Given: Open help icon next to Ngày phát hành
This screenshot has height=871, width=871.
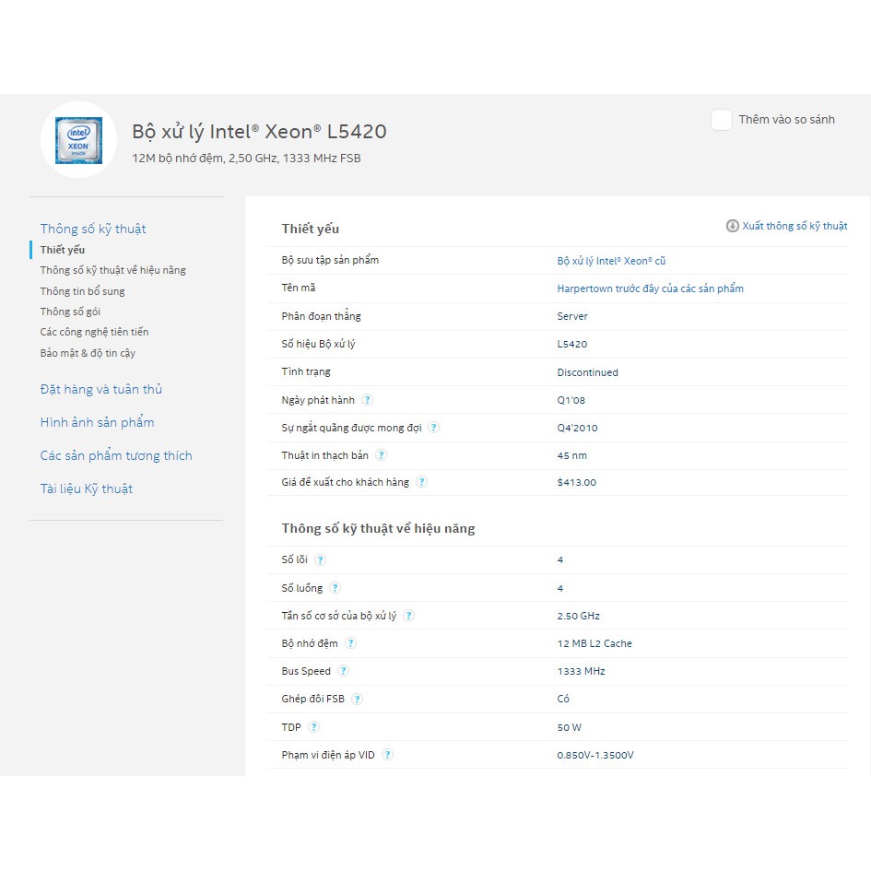Looking at the screenshot, I should point(368,400).
